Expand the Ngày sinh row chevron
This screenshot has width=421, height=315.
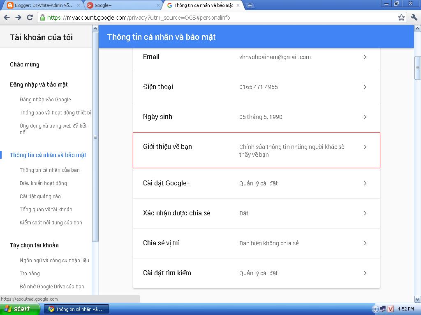click(365, 117)
